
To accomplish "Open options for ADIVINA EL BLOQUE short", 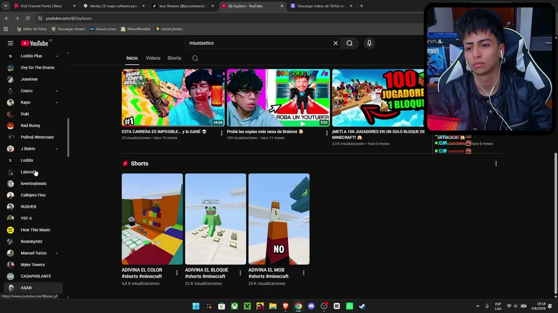I will [x=240, y=273].
